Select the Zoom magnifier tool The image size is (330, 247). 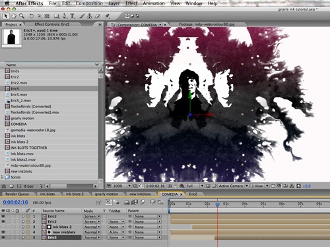[x=21, y=16]
